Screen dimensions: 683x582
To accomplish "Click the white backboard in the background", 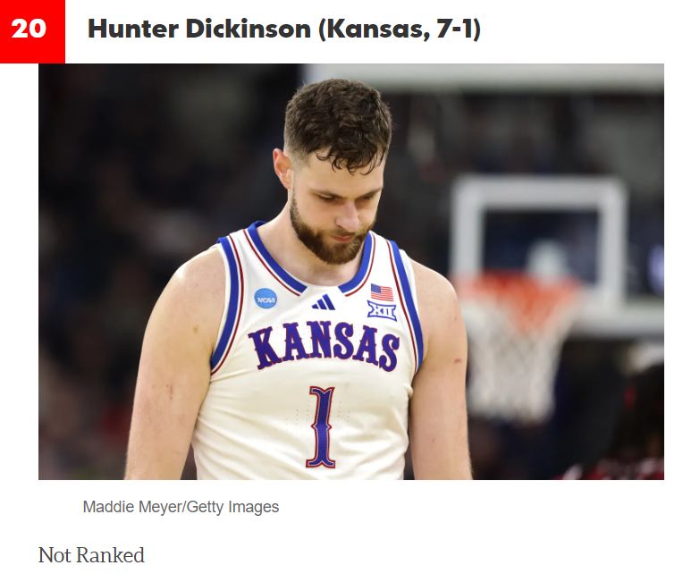I will click(538, 244).
